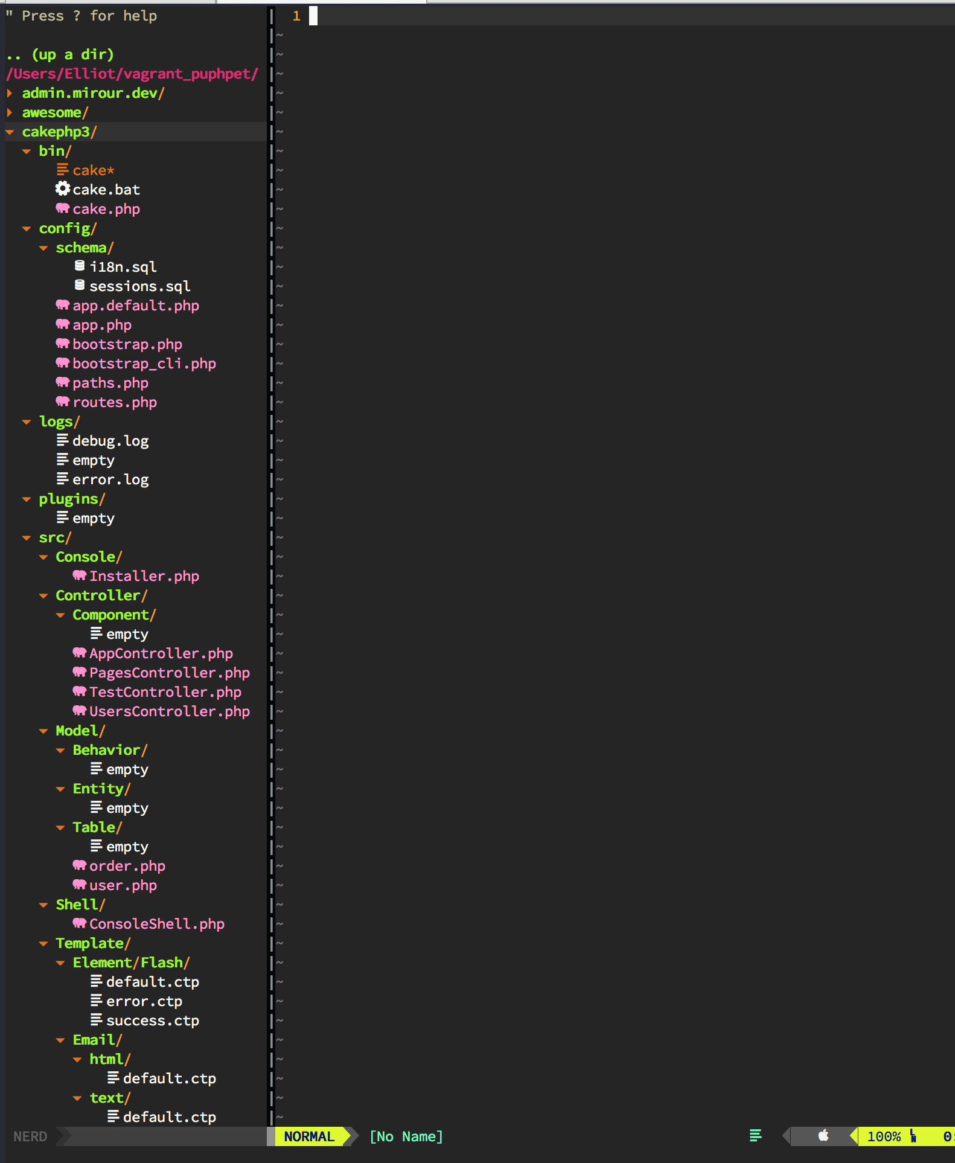The height and width of the screenshot is (1163, 955).
Task: Click the 100% position indicator
Action: (x=884, y=1136)
